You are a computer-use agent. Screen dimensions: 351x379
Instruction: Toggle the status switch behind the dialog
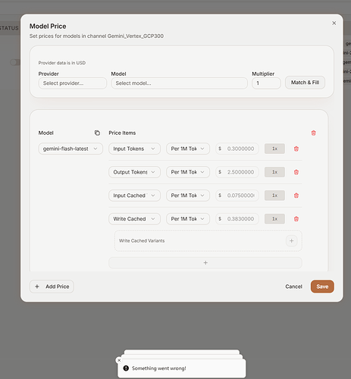tap(14, 62)
